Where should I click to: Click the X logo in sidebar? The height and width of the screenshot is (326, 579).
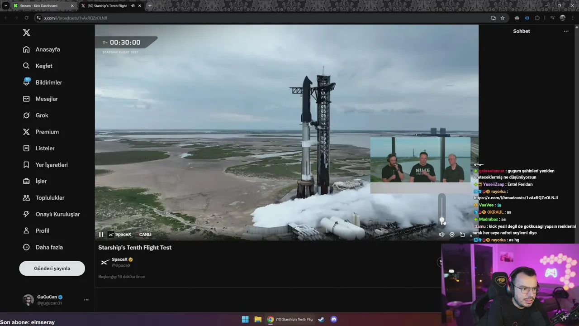[27, 33]
